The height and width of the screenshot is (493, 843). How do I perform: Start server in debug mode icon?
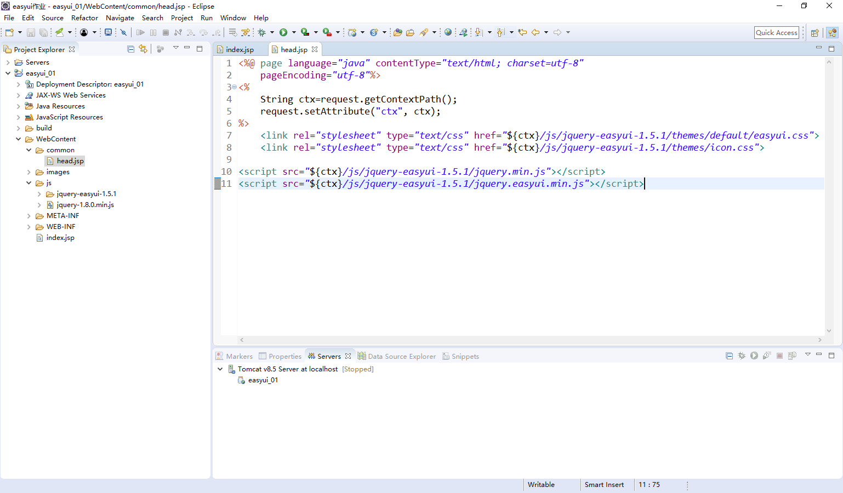click(742, 356)
